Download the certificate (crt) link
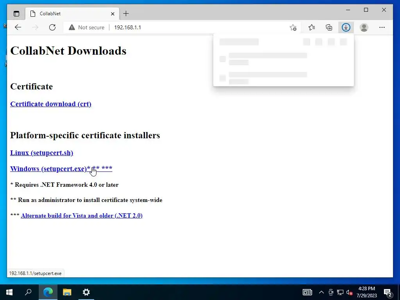The image size is (400, 300). click(51, 104)
